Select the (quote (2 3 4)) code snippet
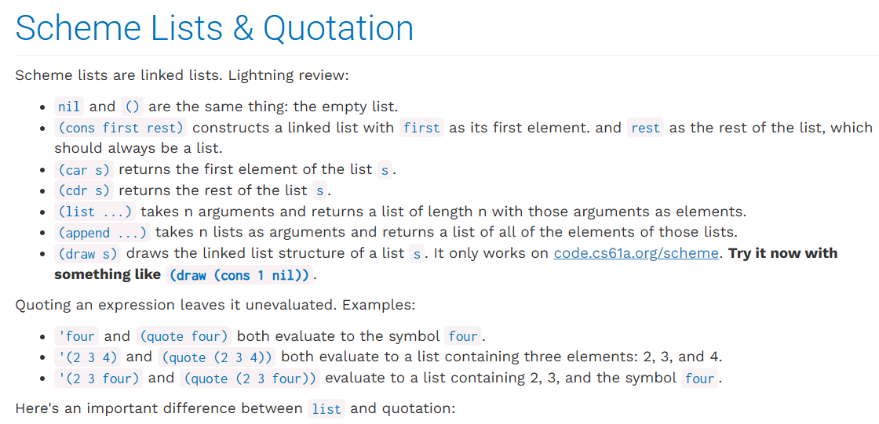 click(217, 357)
